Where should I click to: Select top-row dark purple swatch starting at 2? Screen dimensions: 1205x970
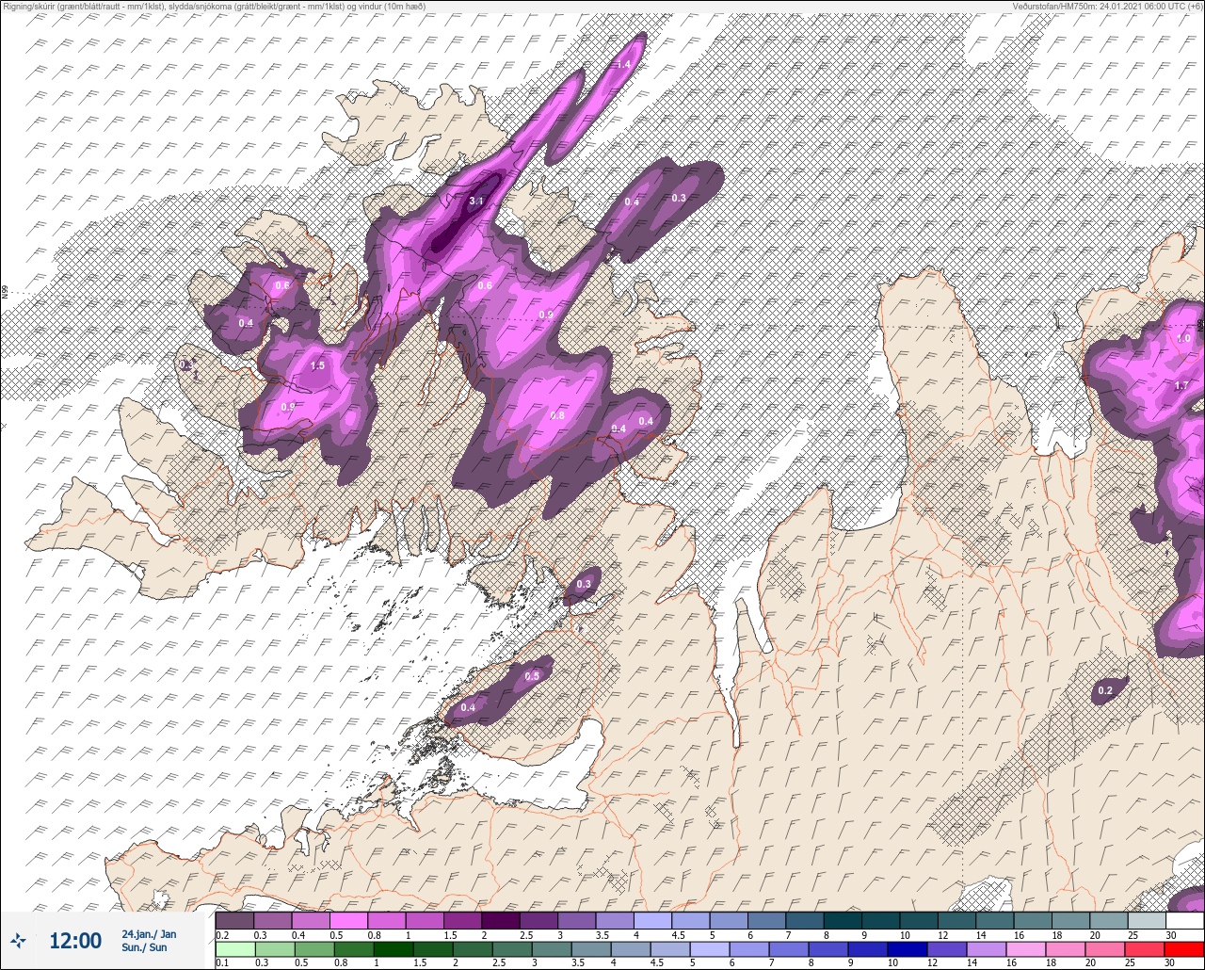(x=501, y=920)
